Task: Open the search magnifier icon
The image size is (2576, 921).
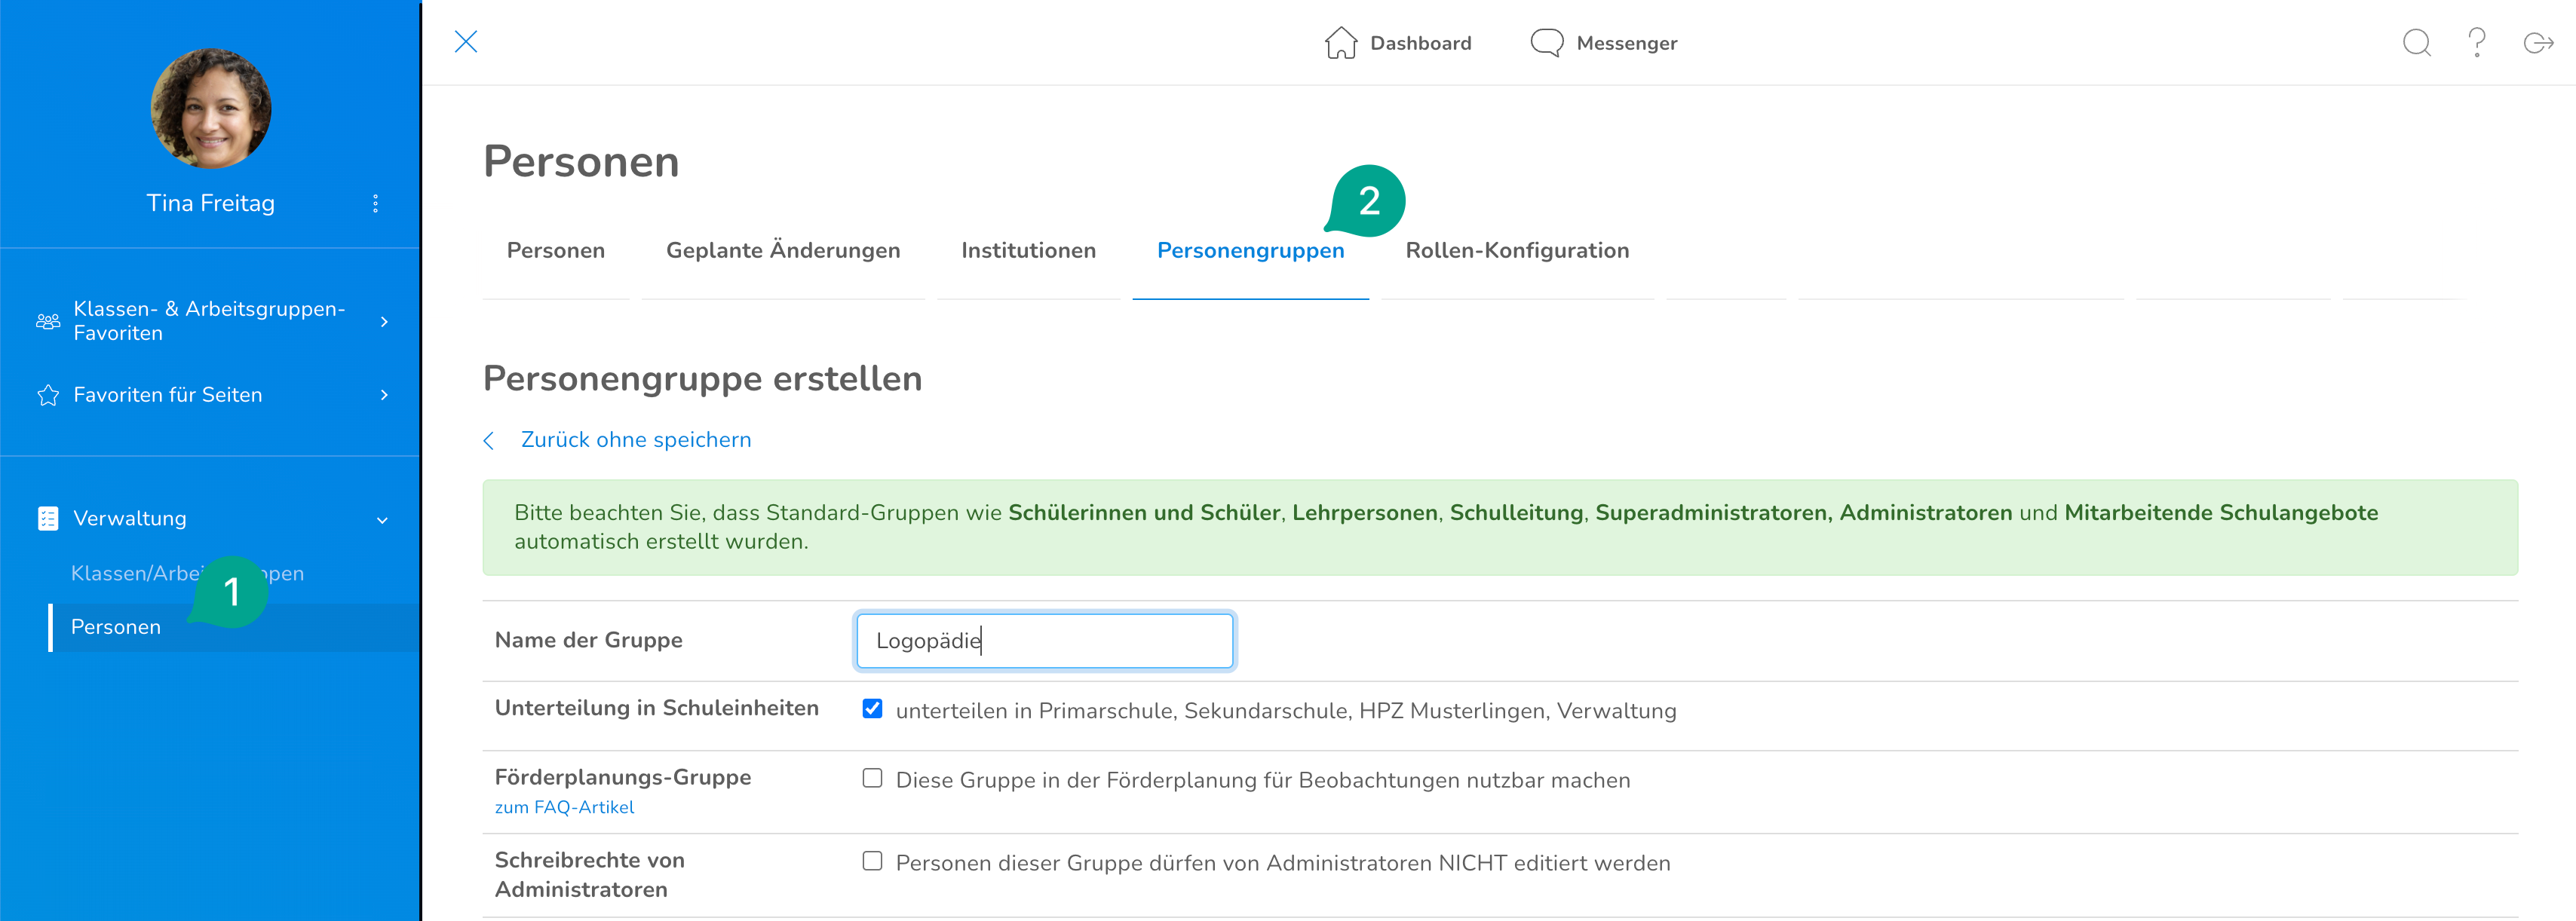Action: pos(2416,43)
